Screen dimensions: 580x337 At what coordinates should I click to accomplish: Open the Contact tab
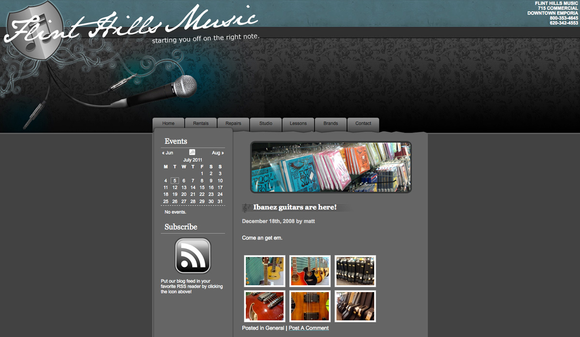[363, 124]
